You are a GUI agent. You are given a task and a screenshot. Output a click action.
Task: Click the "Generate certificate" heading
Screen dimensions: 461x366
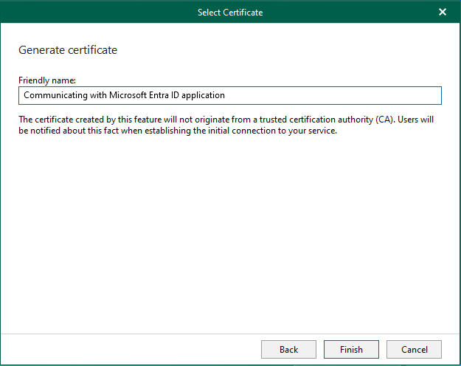pyautogui.click(x=67, y=50)
